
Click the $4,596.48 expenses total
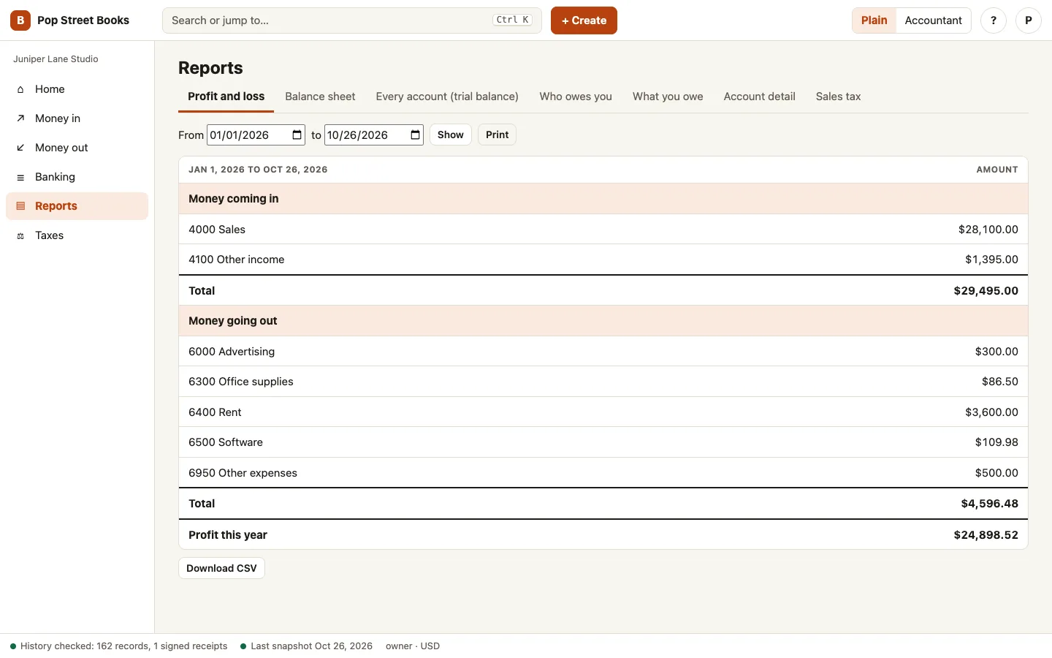(x=989, y=503)
